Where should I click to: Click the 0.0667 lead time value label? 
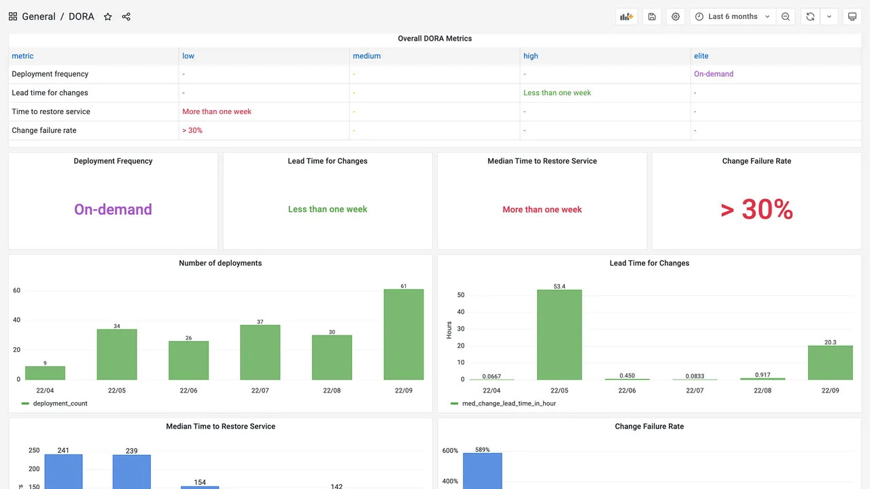(491, 376)
